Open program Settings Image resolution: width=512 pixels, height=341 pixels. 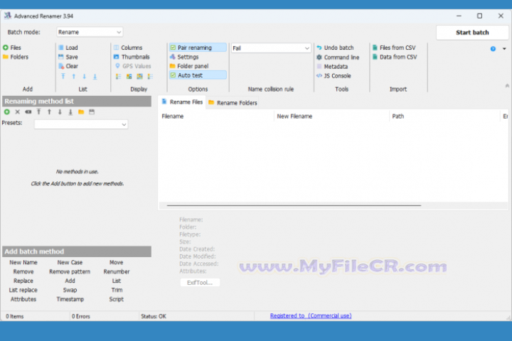point(184,57)
